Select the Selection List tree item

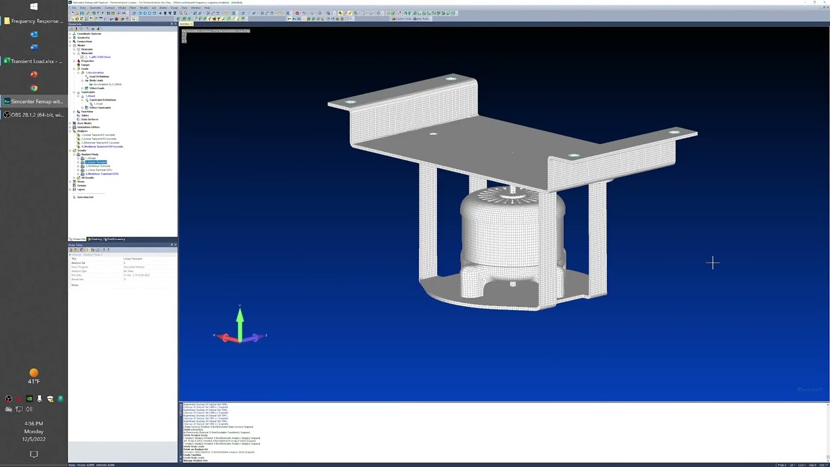click(85, 197)
